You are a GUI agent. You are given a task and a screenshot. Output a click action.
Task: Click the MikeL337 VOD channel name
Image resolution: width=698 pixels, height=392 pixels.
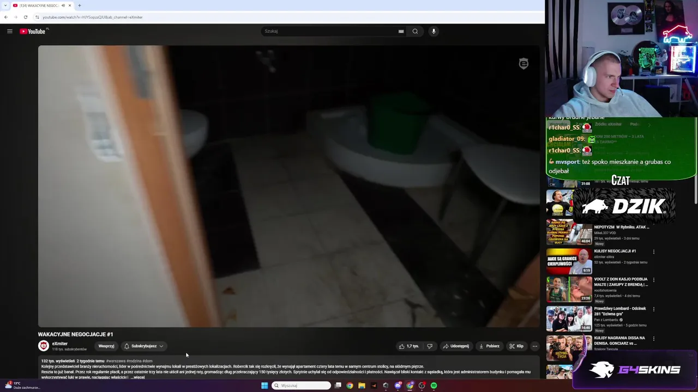point(605,232)
